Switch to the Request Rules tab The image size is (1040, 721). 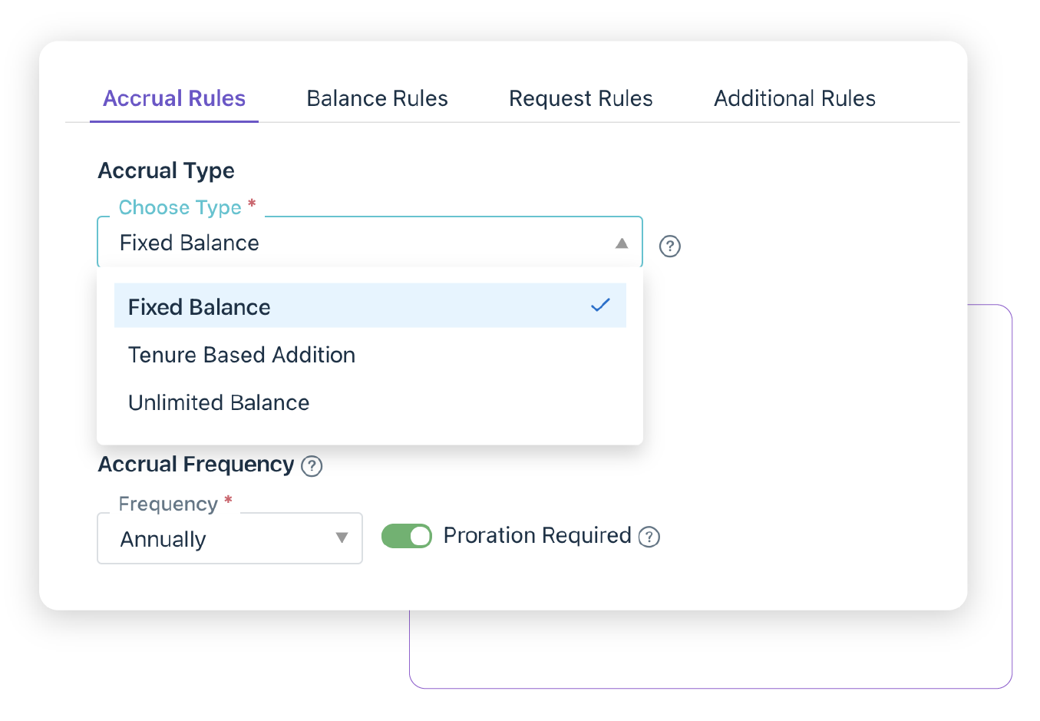tap(580, 98)
